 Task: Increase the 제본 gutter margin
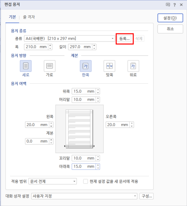tap(51, 140)
